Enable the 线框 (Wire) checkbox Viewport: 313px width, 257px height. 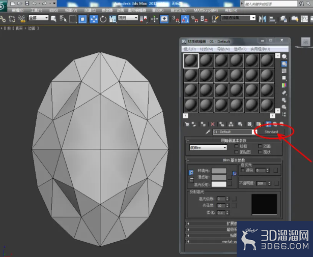(236, 146)
